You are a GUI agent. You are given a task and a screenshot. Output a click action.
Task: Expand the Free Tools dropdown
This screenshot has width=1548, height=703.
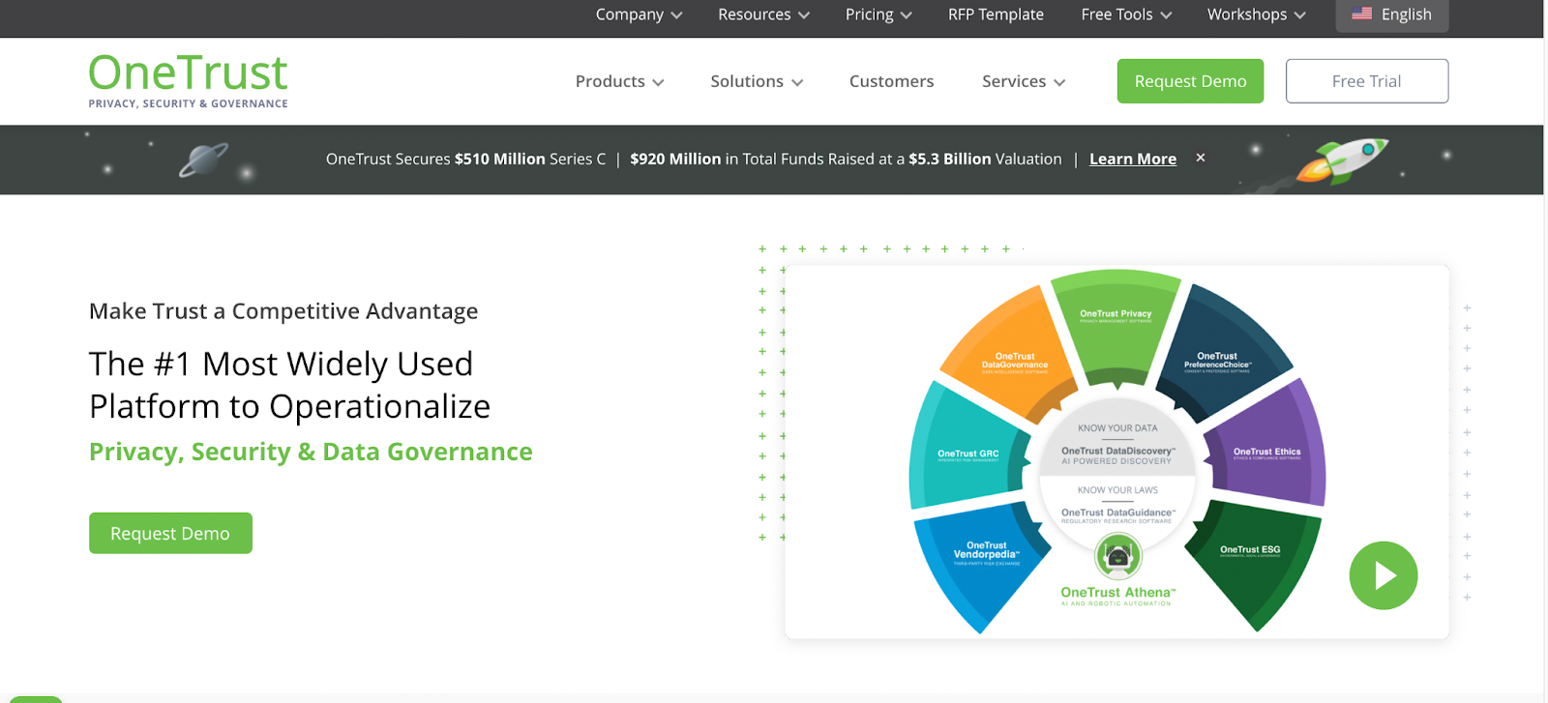tap(1126, 15)
